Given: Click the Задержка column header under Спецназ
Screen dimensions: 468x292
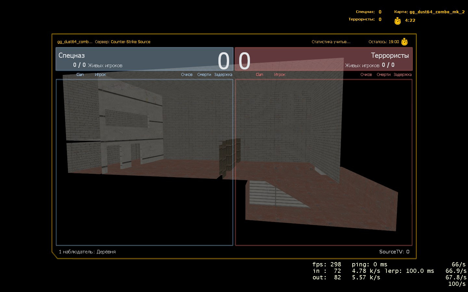Looking at the screenshot, I should tap(223, 75).
